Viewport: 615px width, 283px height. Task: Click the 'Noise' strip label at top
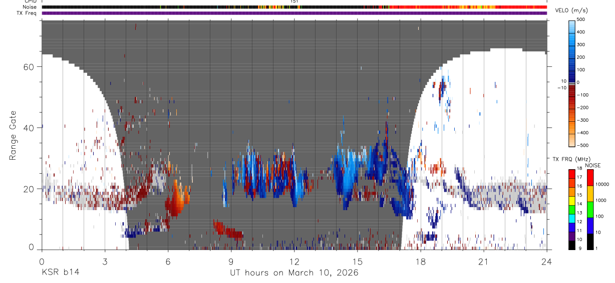[x=30, y=7]
